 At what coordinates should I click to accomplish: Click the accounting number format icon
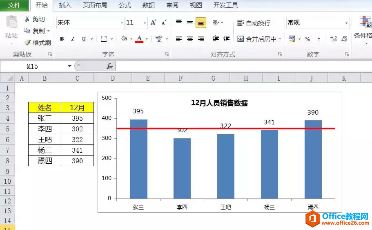pyautogui.click(x=292, y=39)
